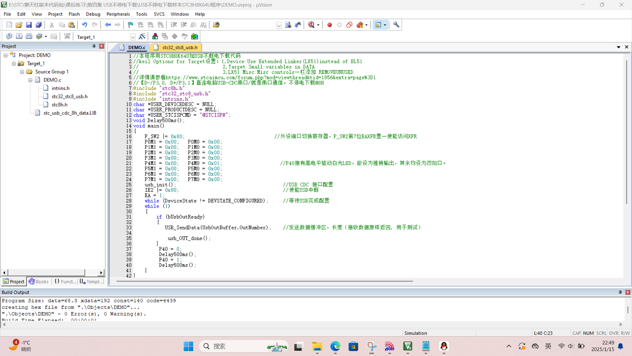Switch to Templates panel tab

click(91, 282)
